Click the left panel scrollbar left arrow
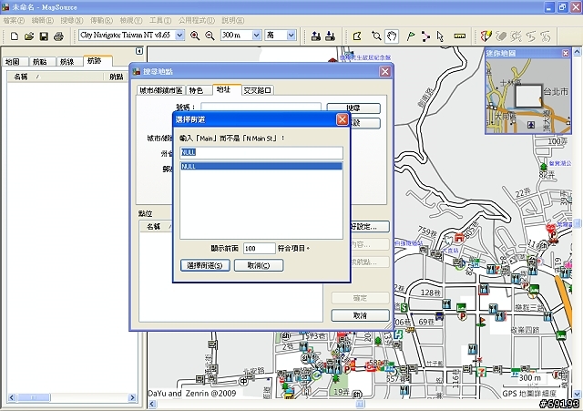583x411 pixels. coord(12,397)
